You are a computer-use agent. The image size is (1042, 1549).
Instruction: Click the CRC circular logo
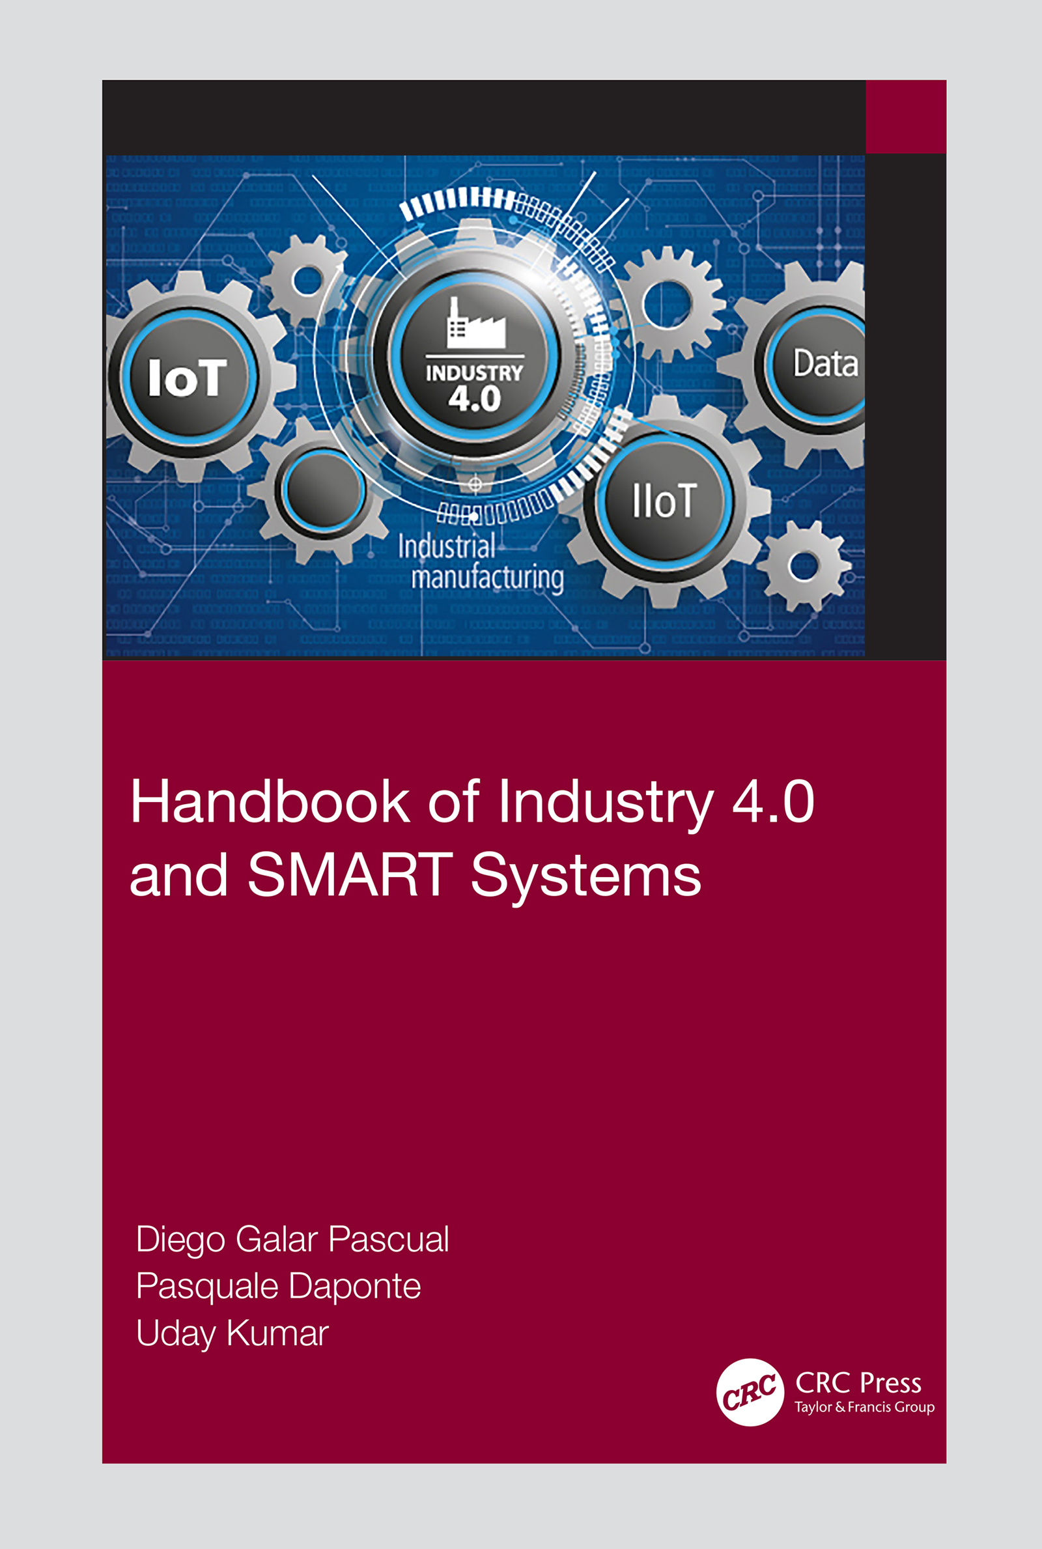click(750, 1392)
